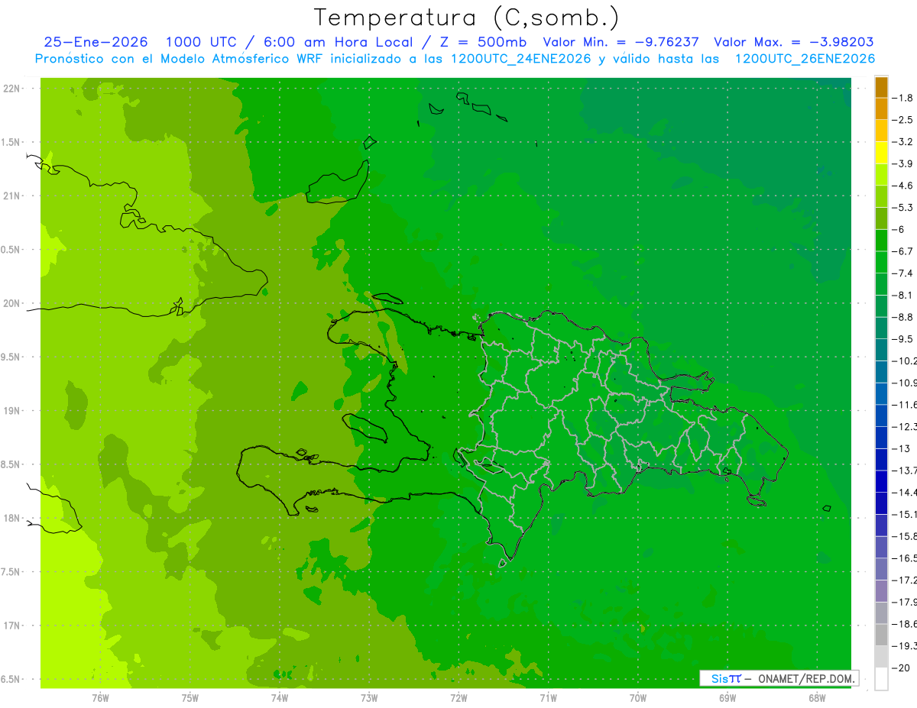This screenshot has height=708, width=917.
Task: Click the orange swatch between -1.8 and -2.5
Action: (x=881, y=108)
